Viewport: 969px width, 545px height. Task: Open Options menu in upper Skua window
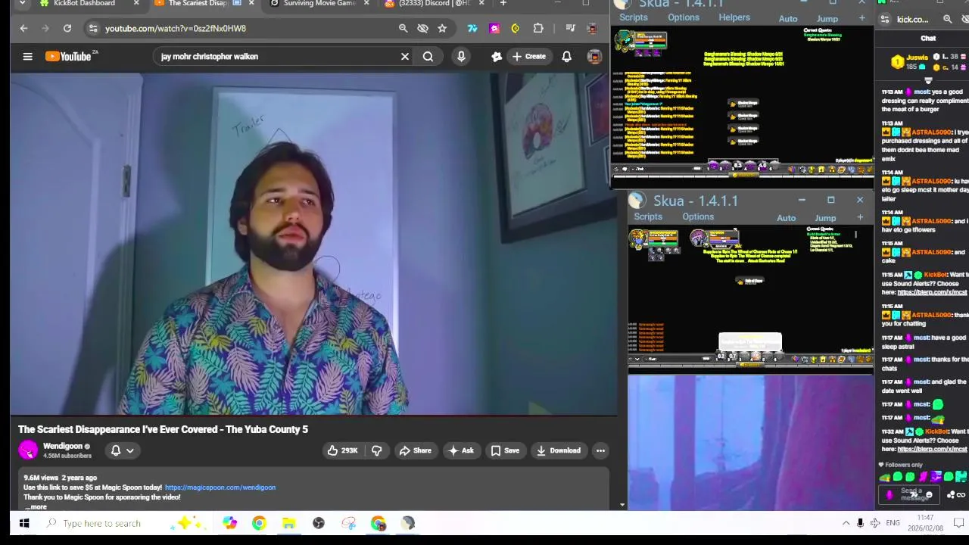684,17
